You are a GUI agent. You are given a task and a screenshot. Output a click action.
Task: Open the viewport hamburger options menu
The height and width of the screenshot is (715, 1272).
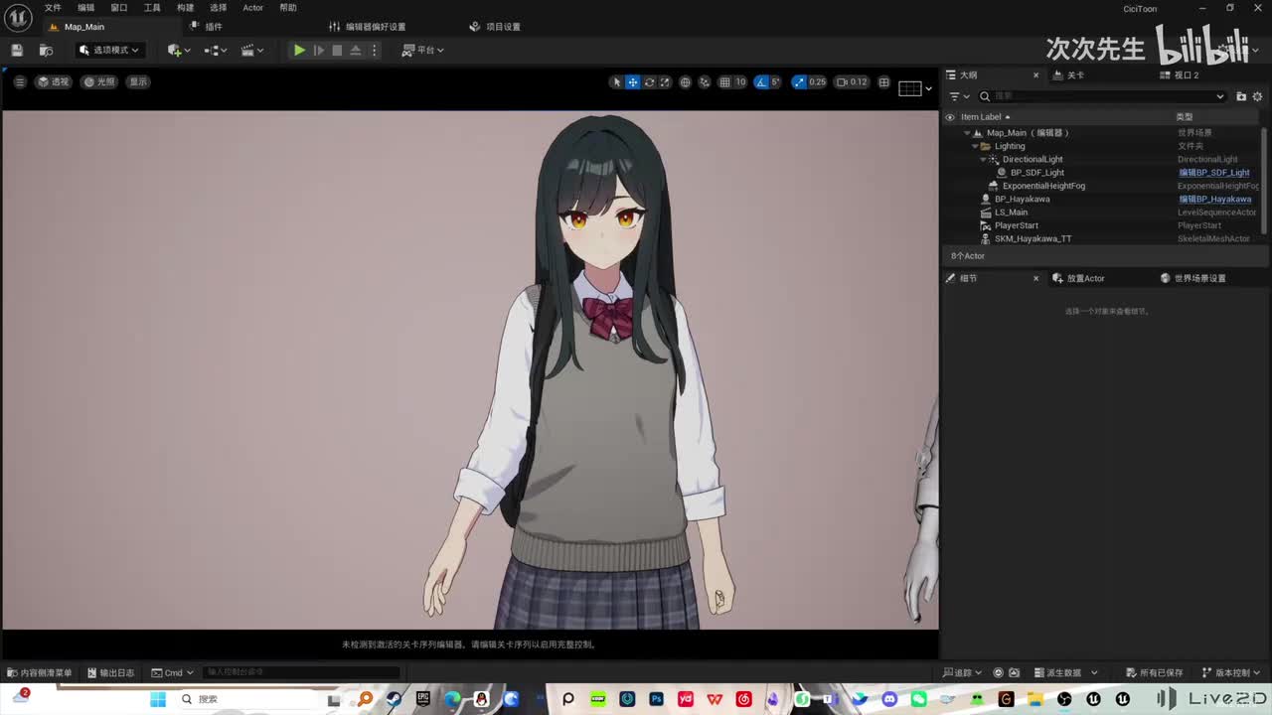coord(19,81)
